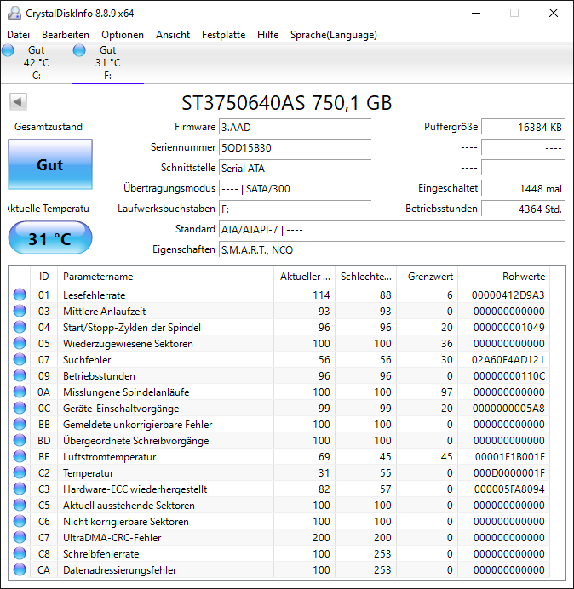Open the Optionen menu
574x589 pixels.
coord(123,35)
